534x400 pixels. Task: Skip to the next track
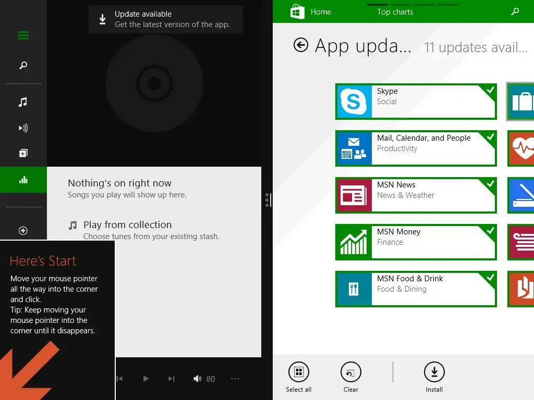171,379
